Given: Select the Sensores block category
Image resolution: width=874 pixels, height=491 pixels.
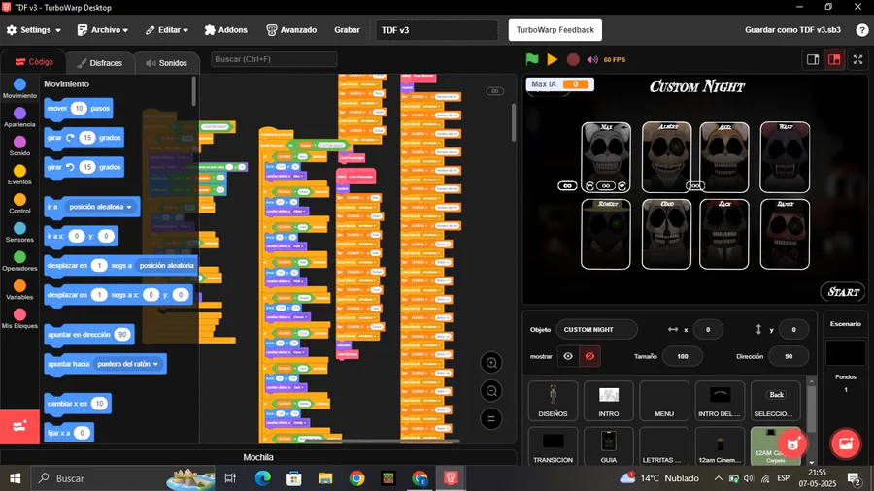Looking at the screenshot, I should click(x=19, y=233).
